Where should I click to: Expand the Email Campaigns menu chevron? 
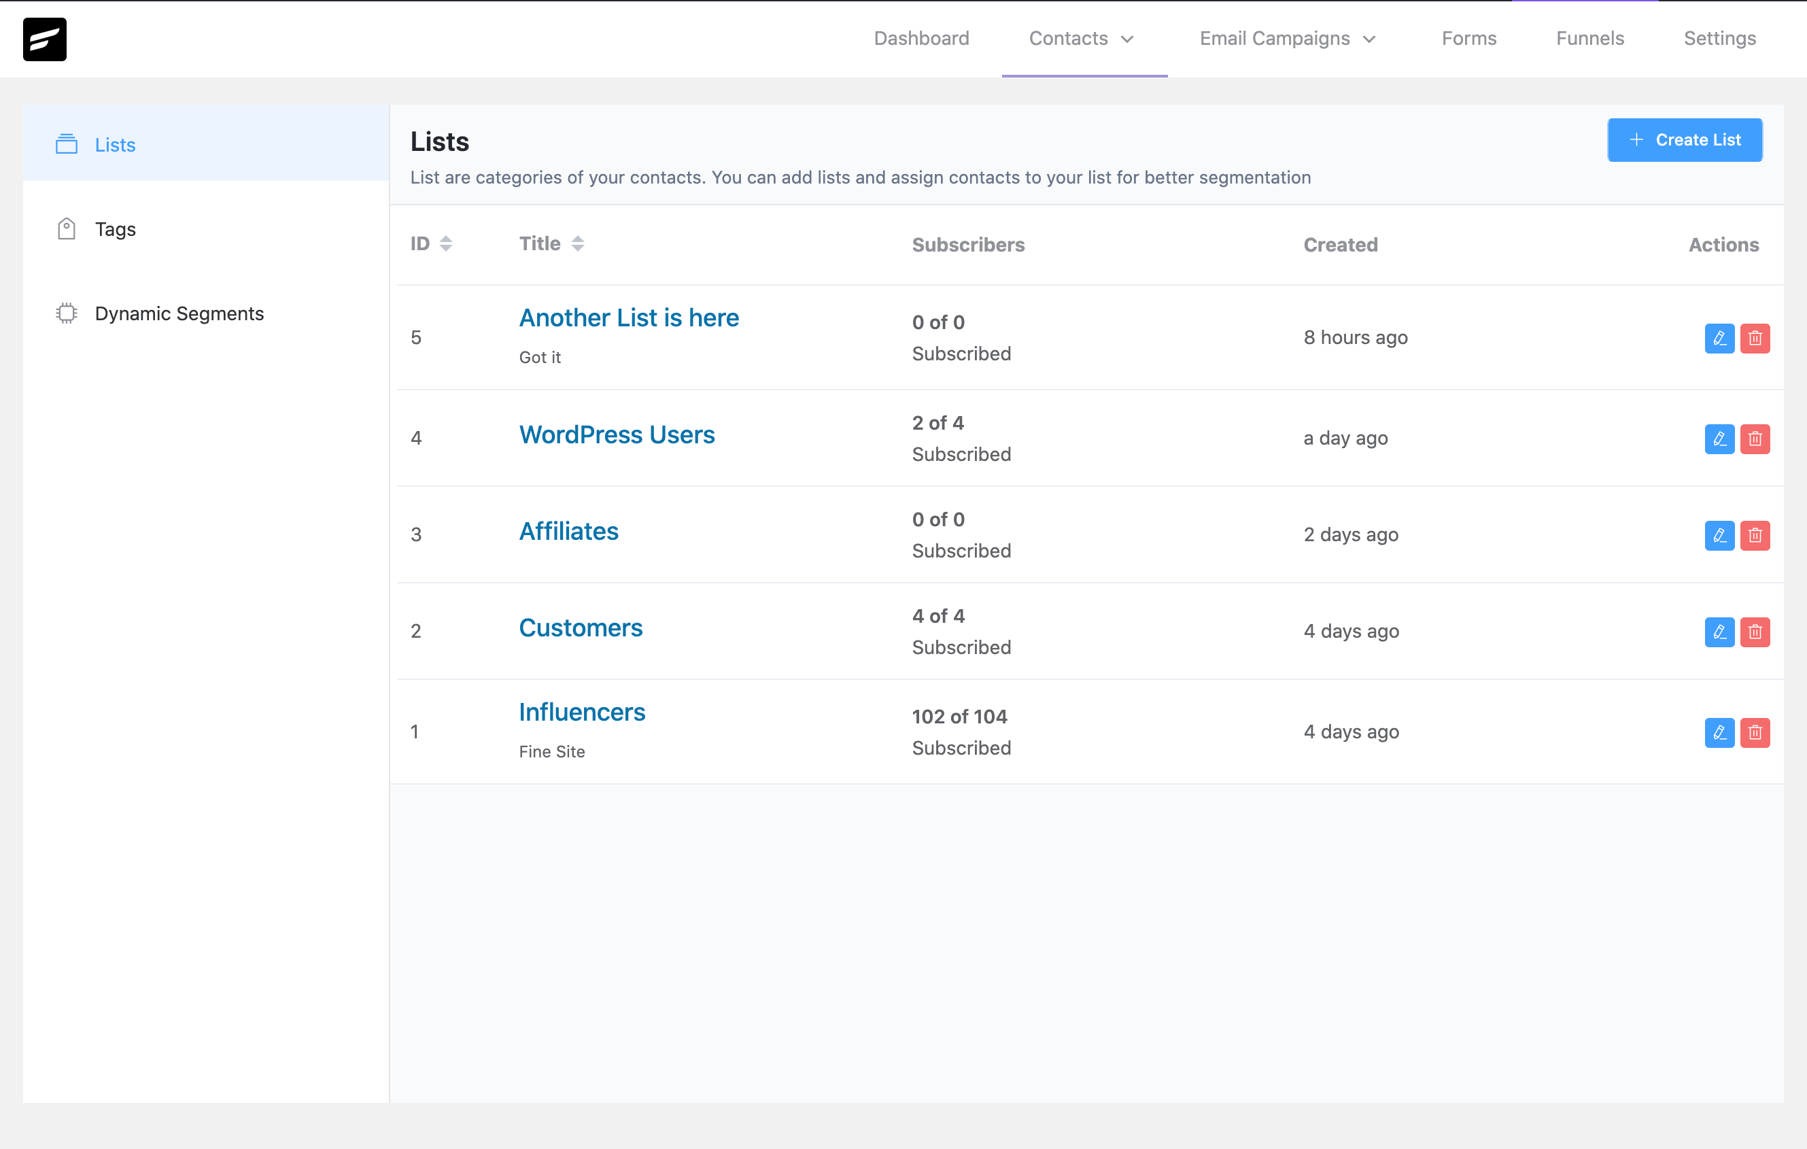point(1369,39)
